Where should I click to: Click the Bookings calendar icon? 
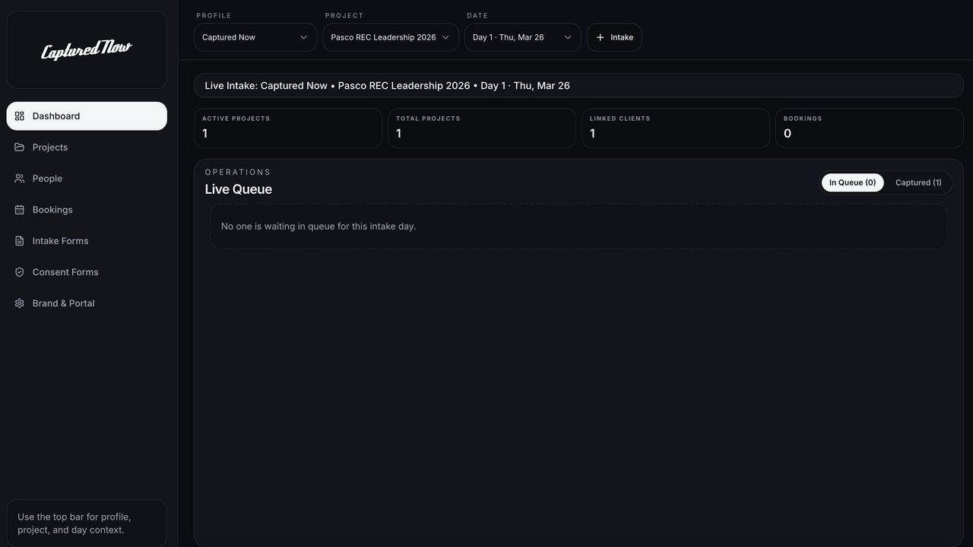(20, 210)
